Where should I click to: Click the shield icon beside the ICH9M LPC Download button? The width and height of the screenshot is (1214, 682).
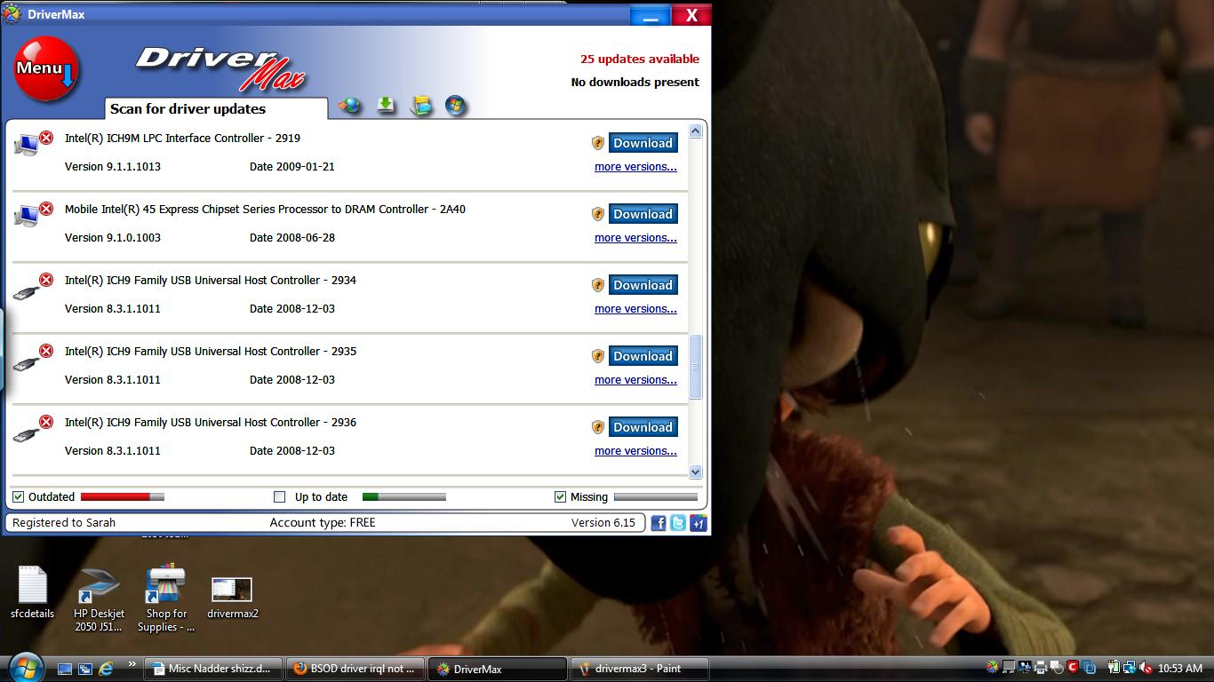pos(598,143)
